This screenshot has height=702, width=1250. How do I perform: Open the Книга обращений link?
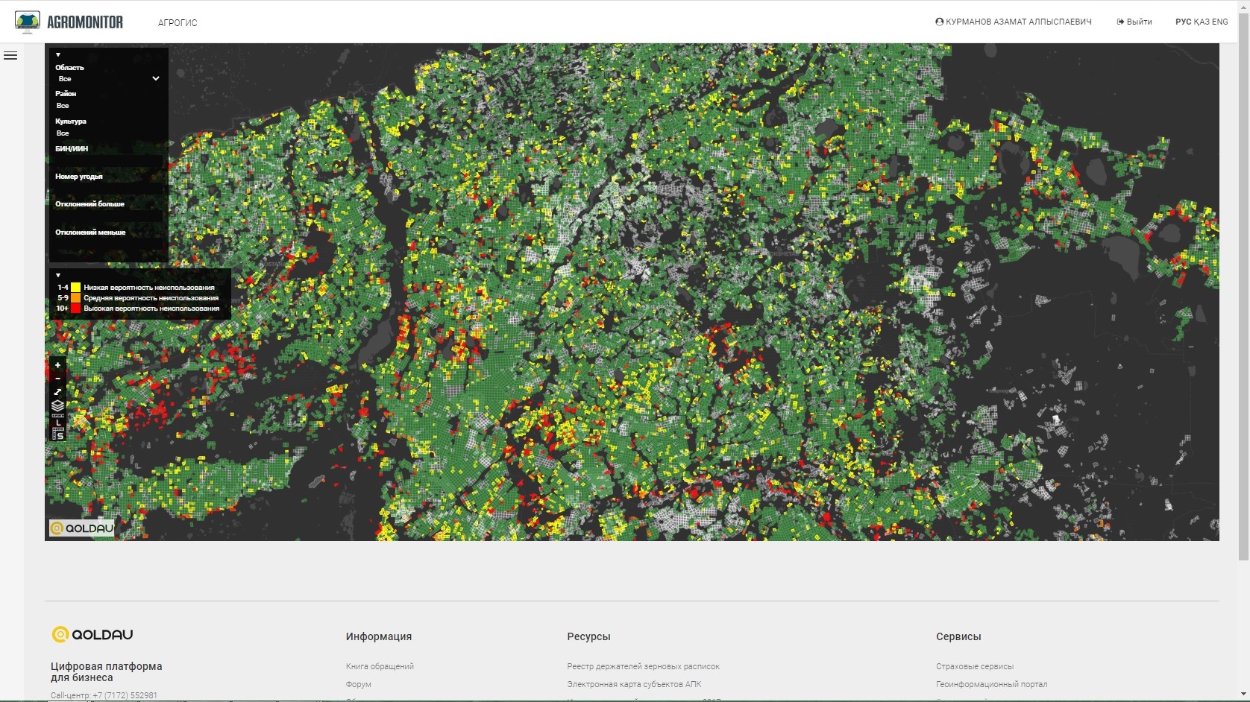click(x=380, y=666)
